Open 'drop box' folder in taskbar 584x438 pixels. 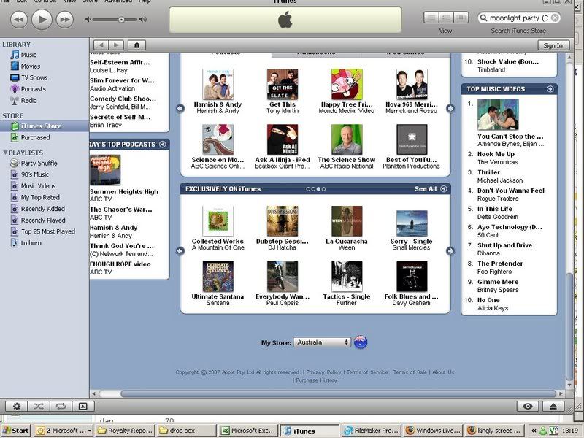coord(186,431)
